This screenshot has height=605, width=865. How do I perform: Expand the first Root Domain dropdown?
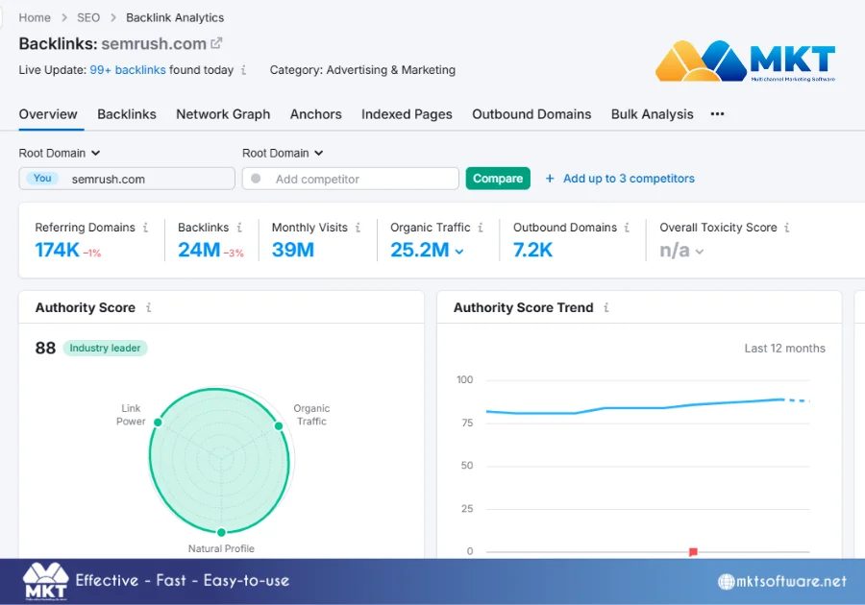[x=60, y=154]
